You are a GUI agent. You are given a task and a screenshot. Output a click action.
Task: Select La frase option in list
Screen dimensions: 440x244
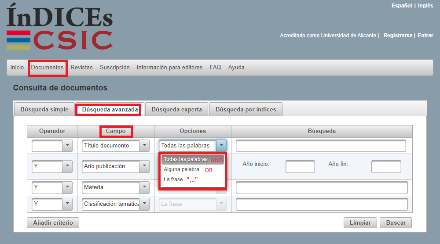tap(193, 179)
